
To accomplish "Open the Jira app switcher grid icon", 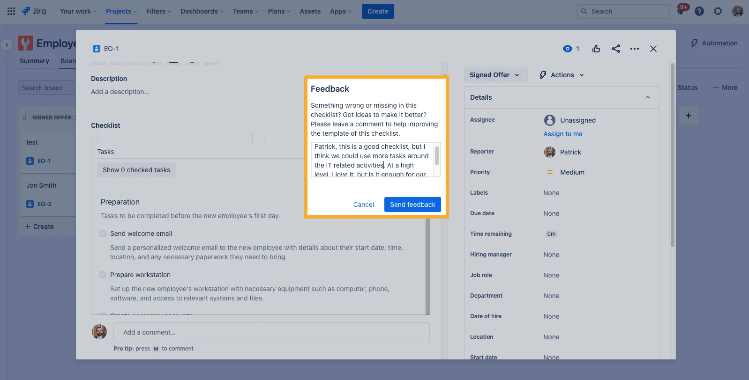I will pyautogui.click(x=11, y=11).
